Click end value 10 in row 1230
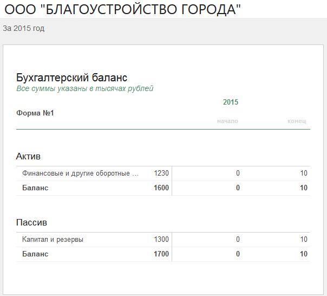Image resolution: width=327 pixels, height=296 pixels. [304, 173]
